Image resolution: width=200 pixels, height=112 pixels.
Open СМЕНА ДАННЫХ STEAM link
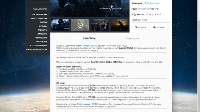click(x=37, y=49)
